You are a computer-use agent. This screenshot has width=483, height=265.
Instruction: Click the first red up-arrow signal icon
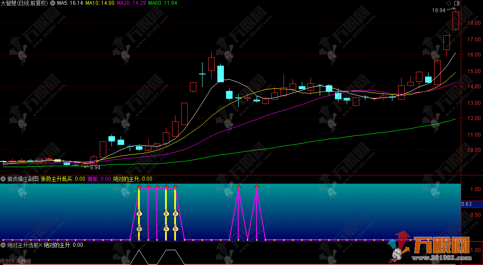[x=139, y=187]
